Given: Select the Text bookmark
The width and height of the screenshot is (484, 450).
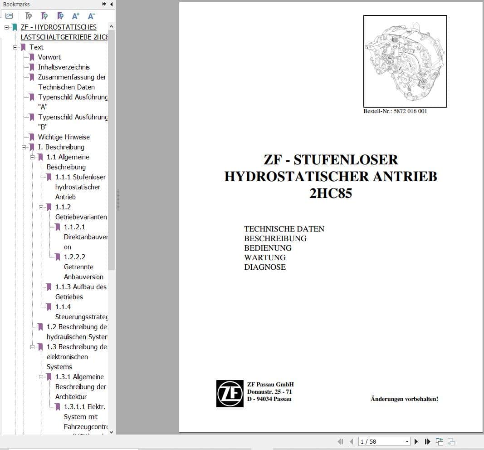Looking at the screenshot, I should (x=36, y=47).
